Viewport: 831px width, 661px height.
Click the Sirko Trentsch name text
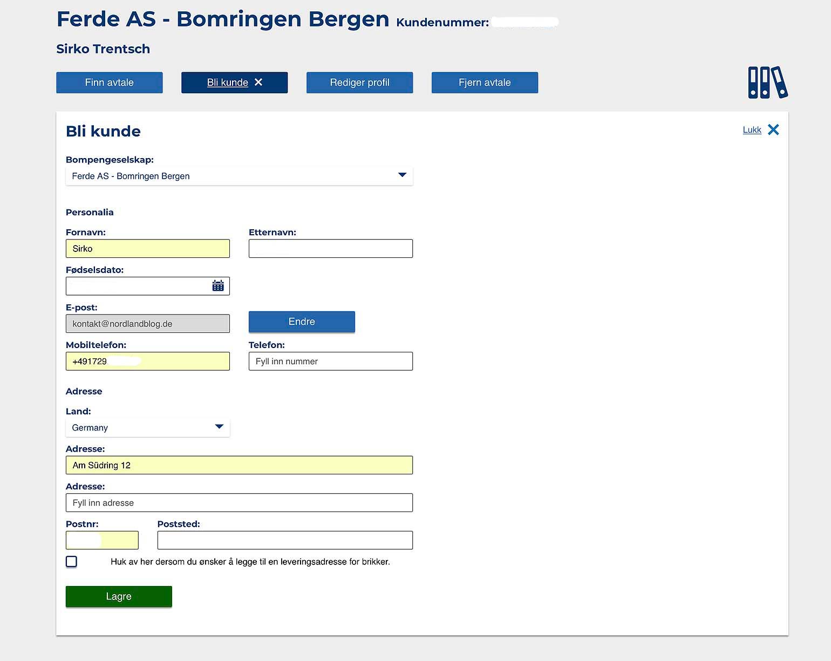pos(103,49)
